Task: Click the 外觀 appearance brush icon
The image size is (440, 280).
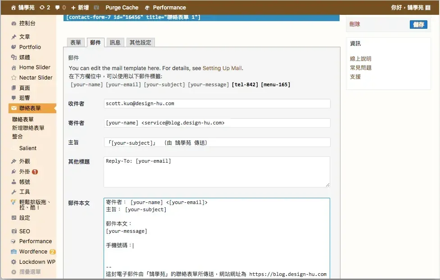Action: click(14, 161)
